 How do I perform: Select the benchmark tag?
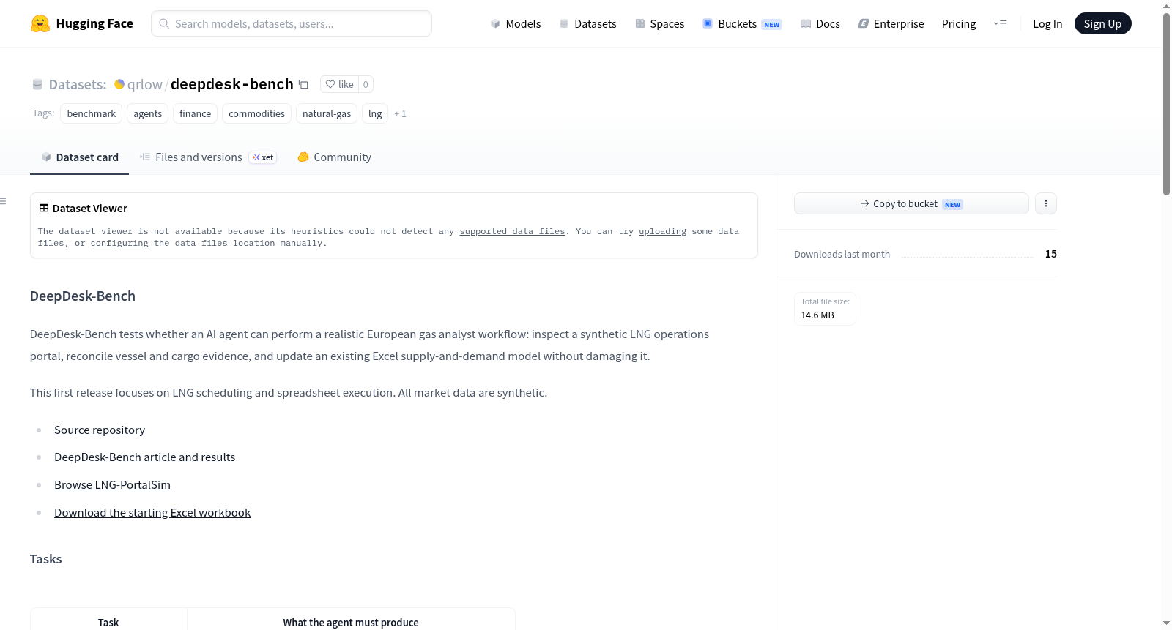[92, 113]
